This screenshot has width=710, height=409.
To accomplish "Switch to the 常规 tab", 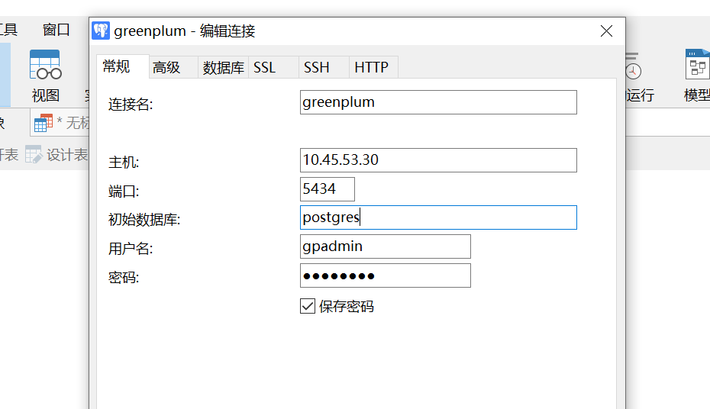I will coord(123,66).
